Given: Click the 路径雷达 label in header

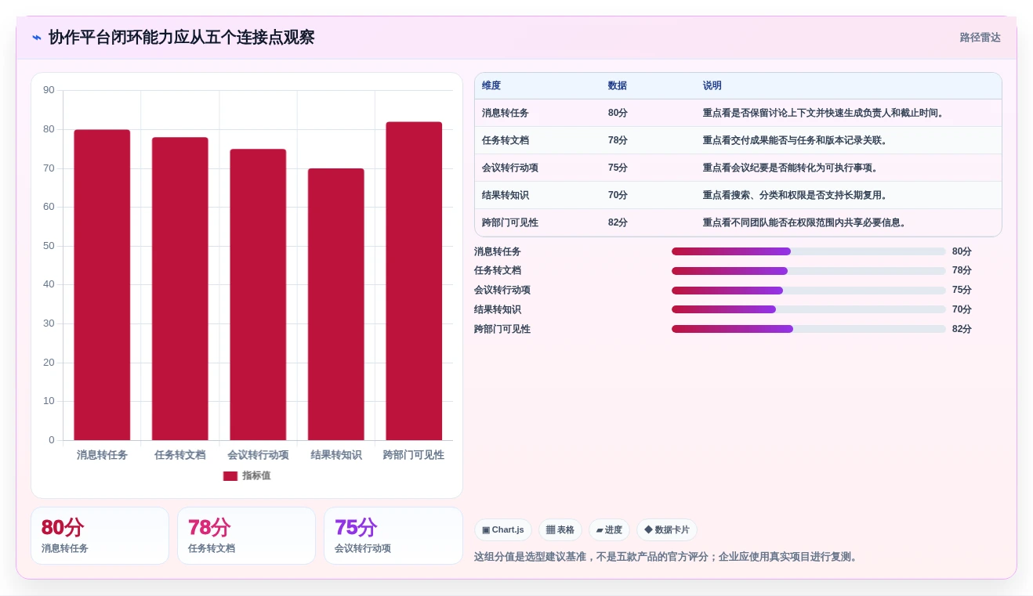Looking at the screenshot, I should click(980, 38).
